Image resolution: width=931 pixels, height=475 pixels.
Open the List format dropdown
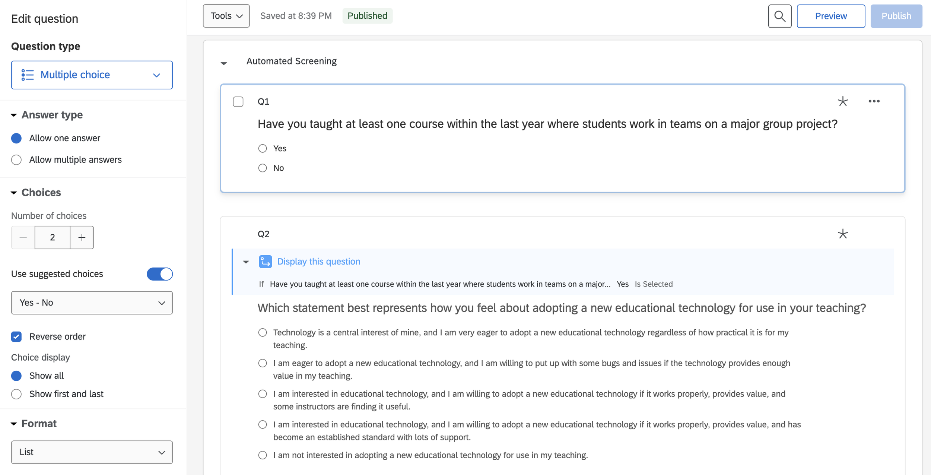[x=92, y=452]
